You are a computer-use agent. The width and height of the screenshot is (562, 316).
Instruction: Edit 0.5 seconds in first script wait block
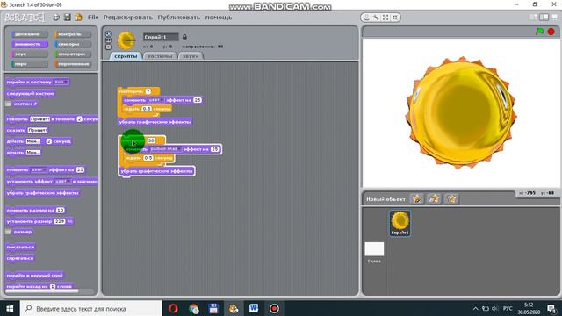point(147,109)
